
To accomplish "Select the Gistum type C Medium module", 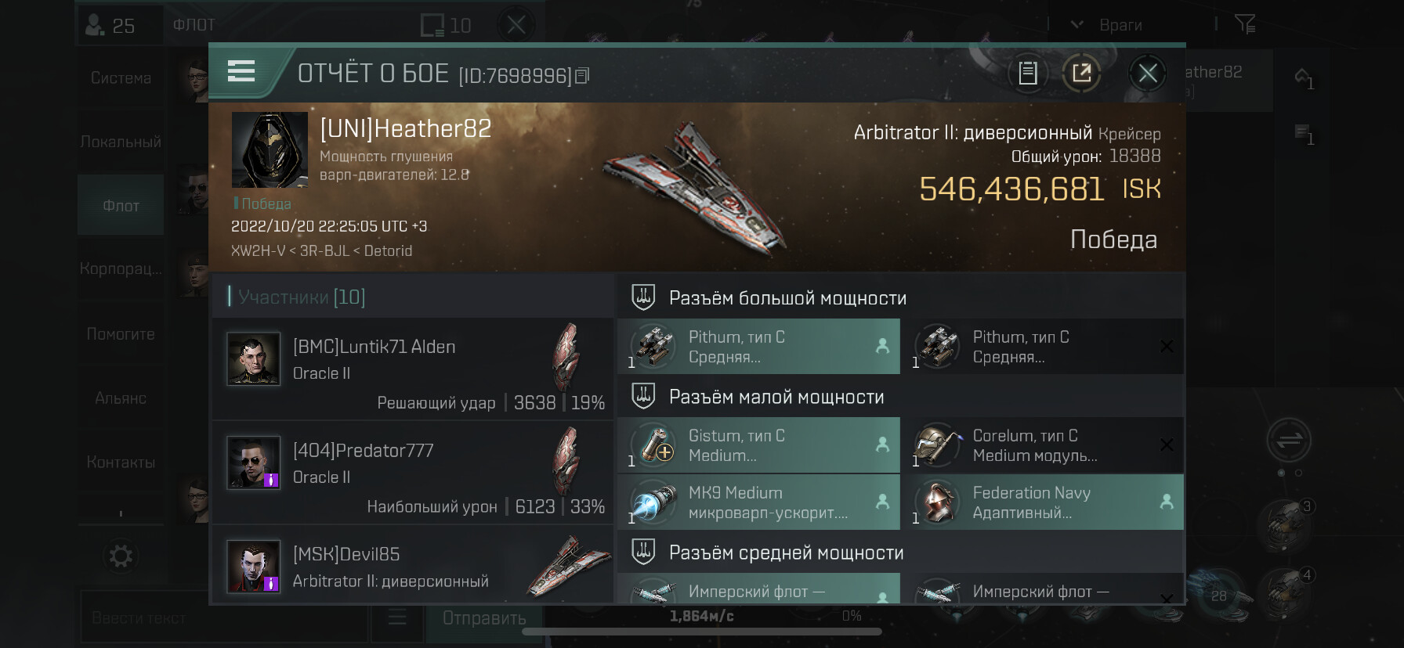I will tap(758, 445).
